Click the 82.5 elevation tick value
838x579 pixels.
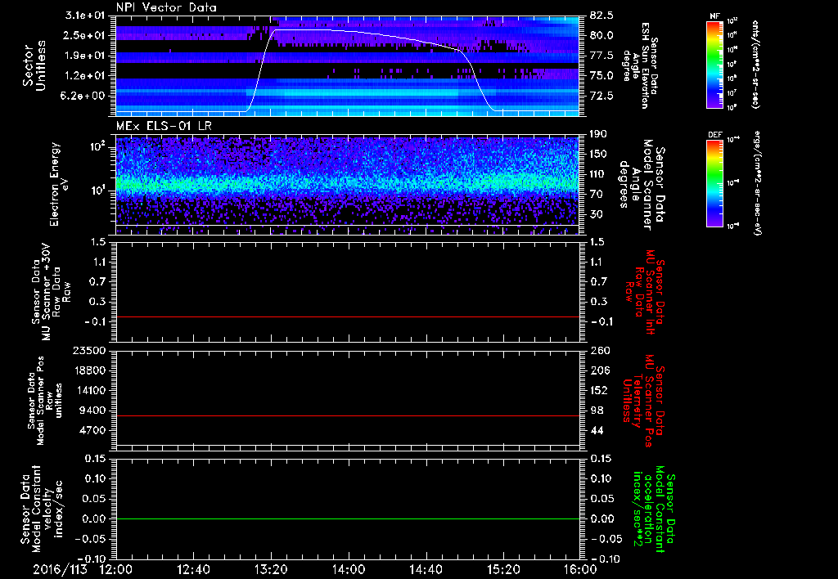click(x=601, y=16)
